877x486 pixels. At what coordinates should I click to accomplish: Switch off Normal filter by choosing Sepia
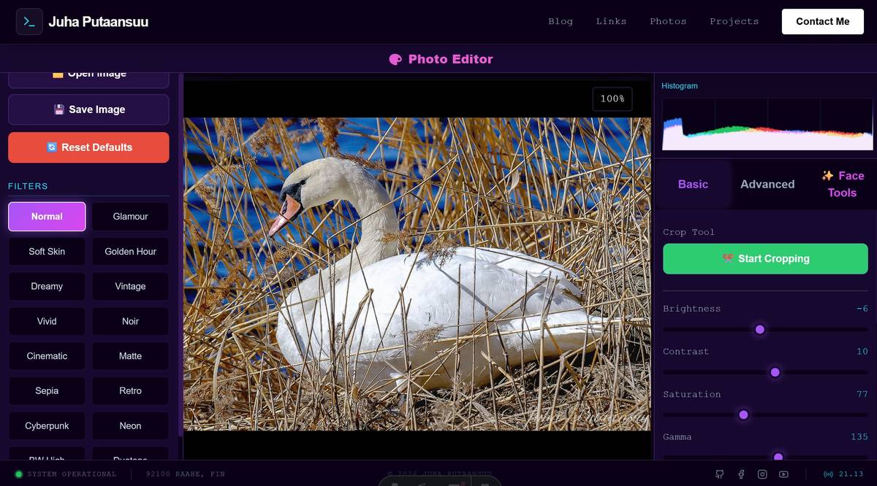47,390
